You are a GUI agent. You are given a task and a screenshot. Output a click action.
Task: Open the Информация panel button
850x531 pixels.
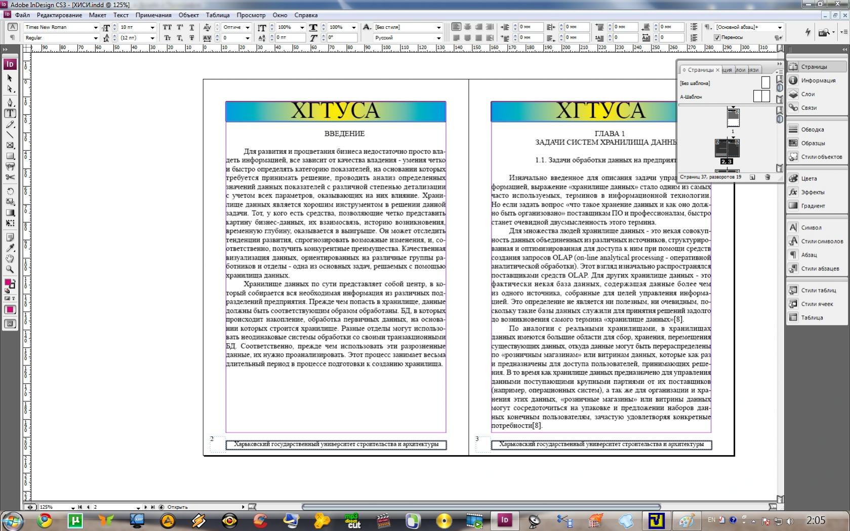(x=816, y=80)
